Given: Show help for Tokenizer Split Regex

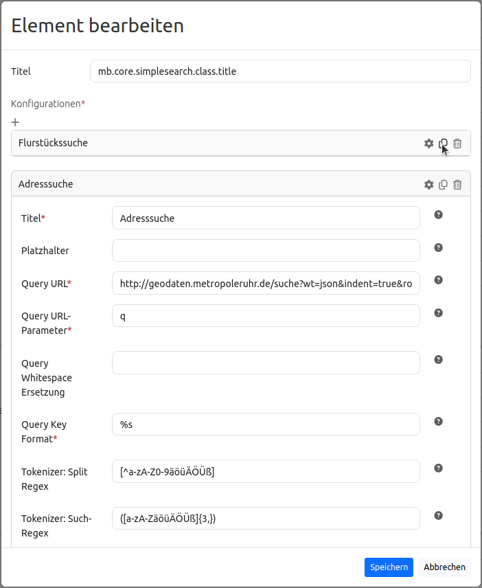Looking at the screenshot, I should [x=439, y=468].
